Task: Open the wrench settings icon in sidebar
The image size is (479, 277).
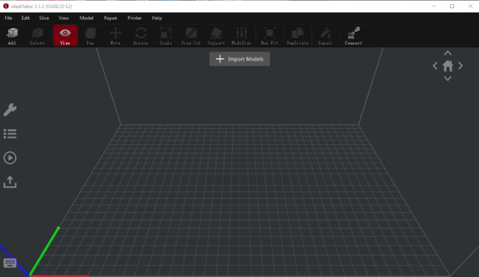Action: pos(10,110)
